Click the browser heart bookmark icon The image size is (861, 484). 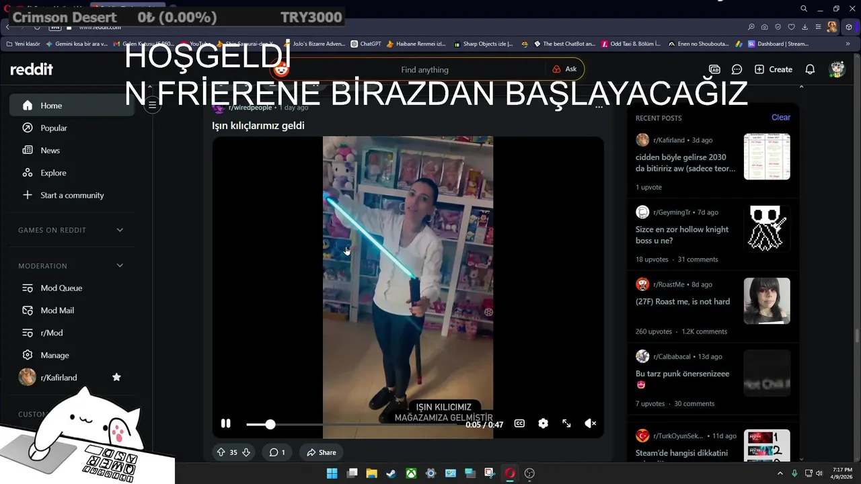click(x=792, y=27)
